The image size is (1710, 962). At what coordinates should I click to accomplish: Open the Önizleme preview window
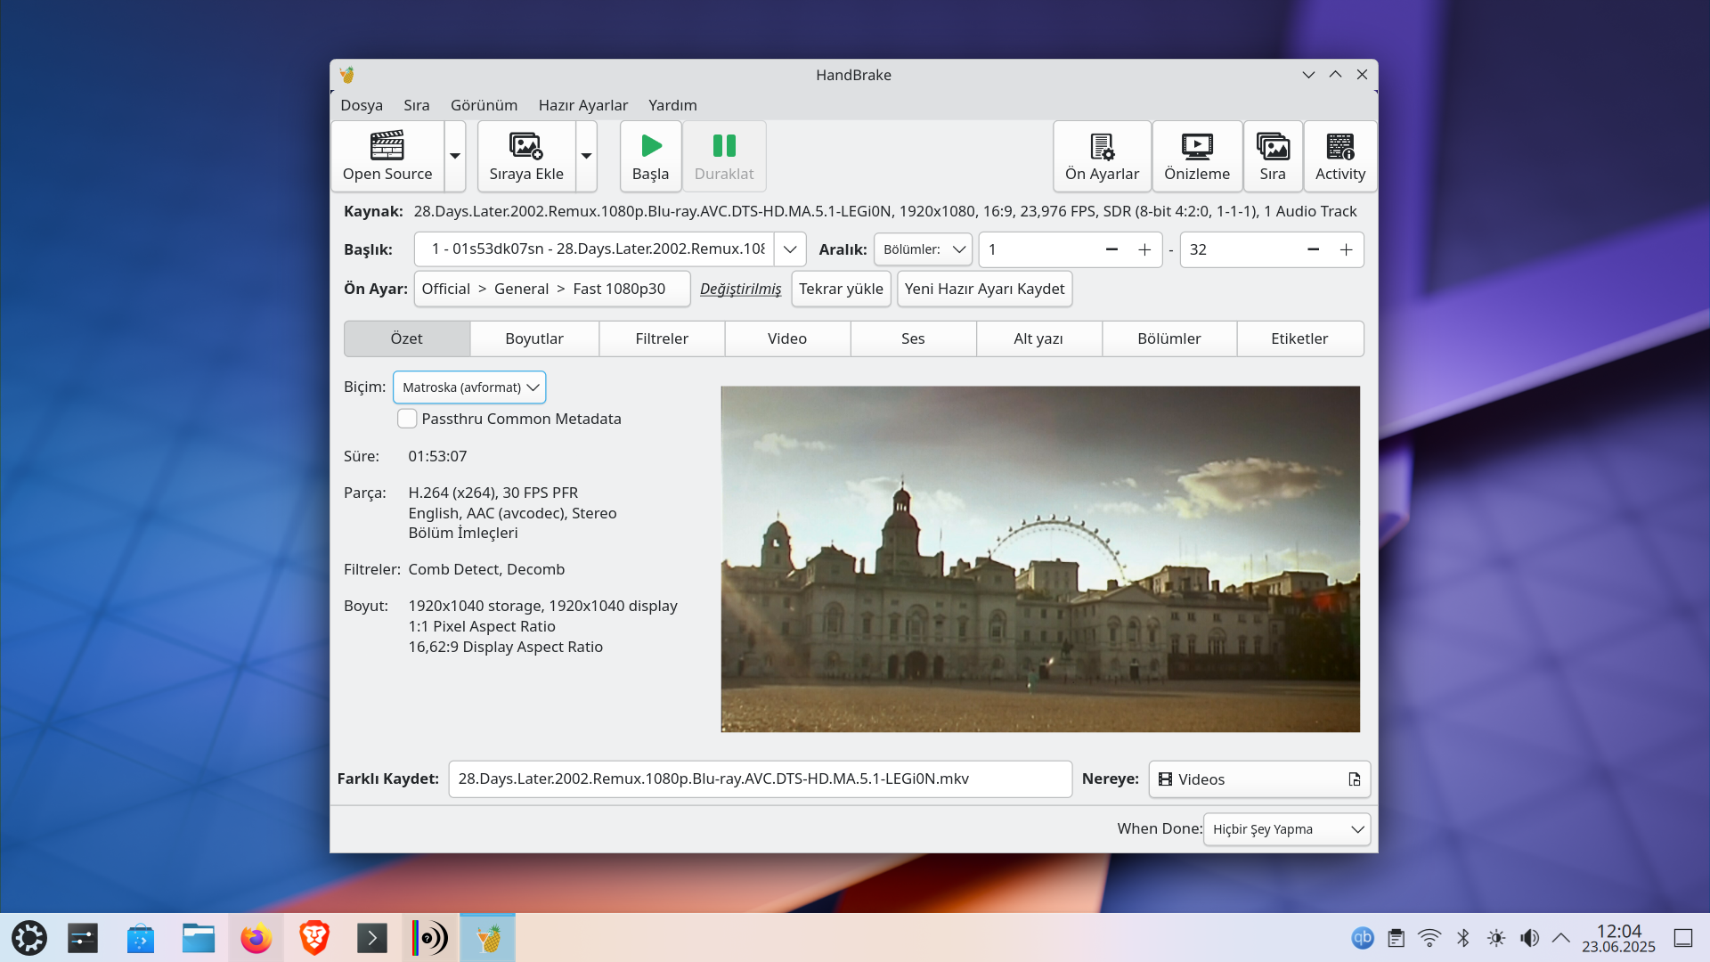pyautogui.click(x=1197, y=157)
